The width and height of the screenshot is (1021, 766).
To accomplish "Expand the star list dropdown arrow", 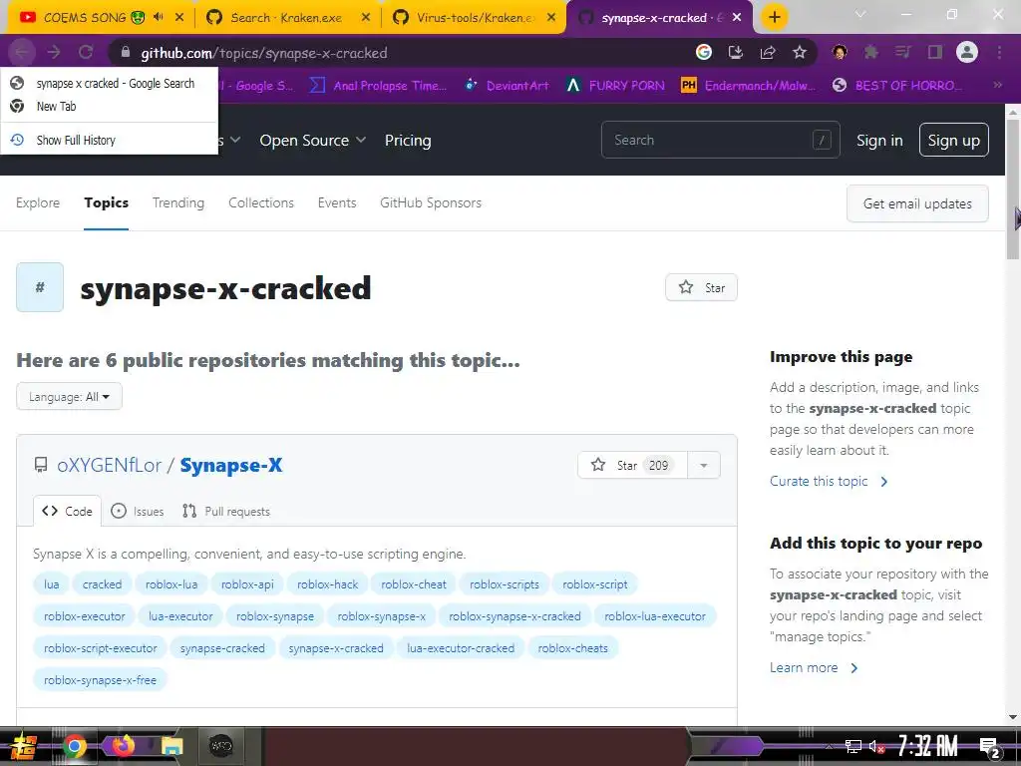I will [x=704, y=465].
